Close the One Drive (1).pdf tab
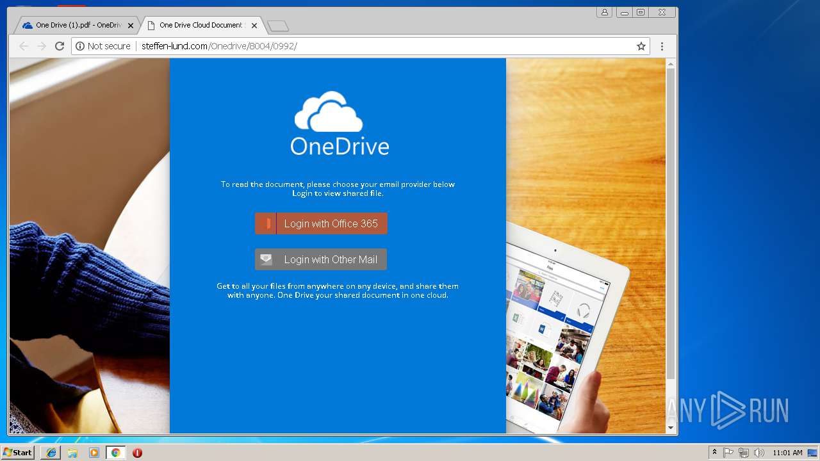820x461 pixels. [x=131, y=26]
